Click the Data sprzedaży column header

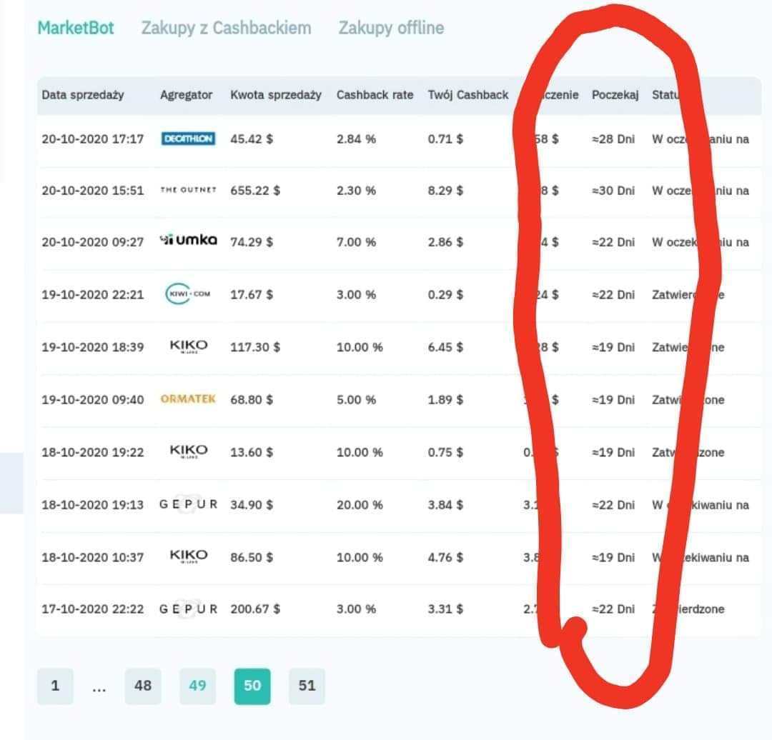coord(82,95)
